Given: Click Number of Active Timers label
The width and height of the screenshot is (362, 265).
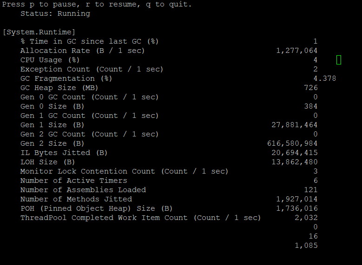Looking at the screenshot, I should point(73,181).
